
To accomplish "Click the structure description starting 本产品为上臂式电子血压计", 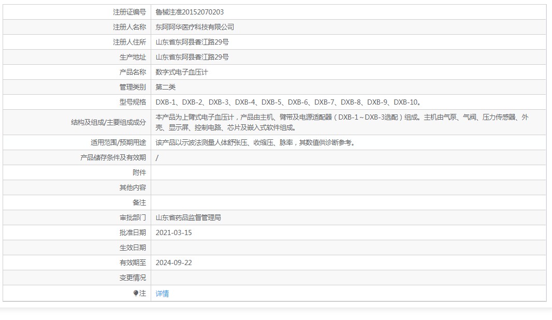I will point(342,122).
